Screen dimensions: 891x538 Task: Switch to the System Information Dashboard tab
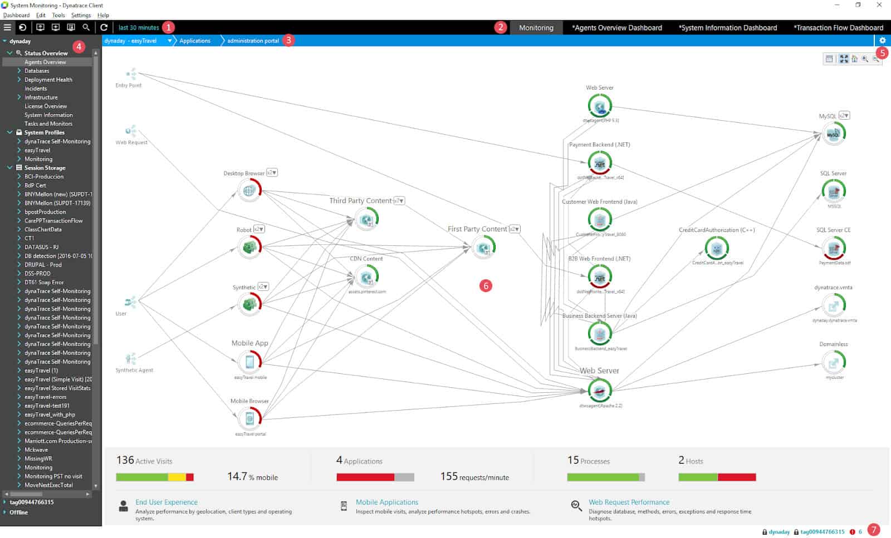(728, 27)
